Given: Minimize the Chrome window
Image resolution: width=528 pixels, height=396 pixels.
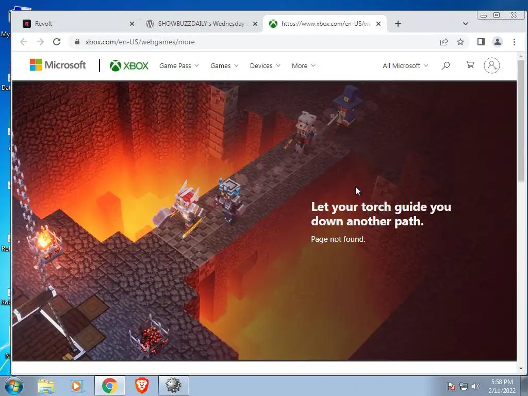Looking at the screenshot, I should click(484, 15).
